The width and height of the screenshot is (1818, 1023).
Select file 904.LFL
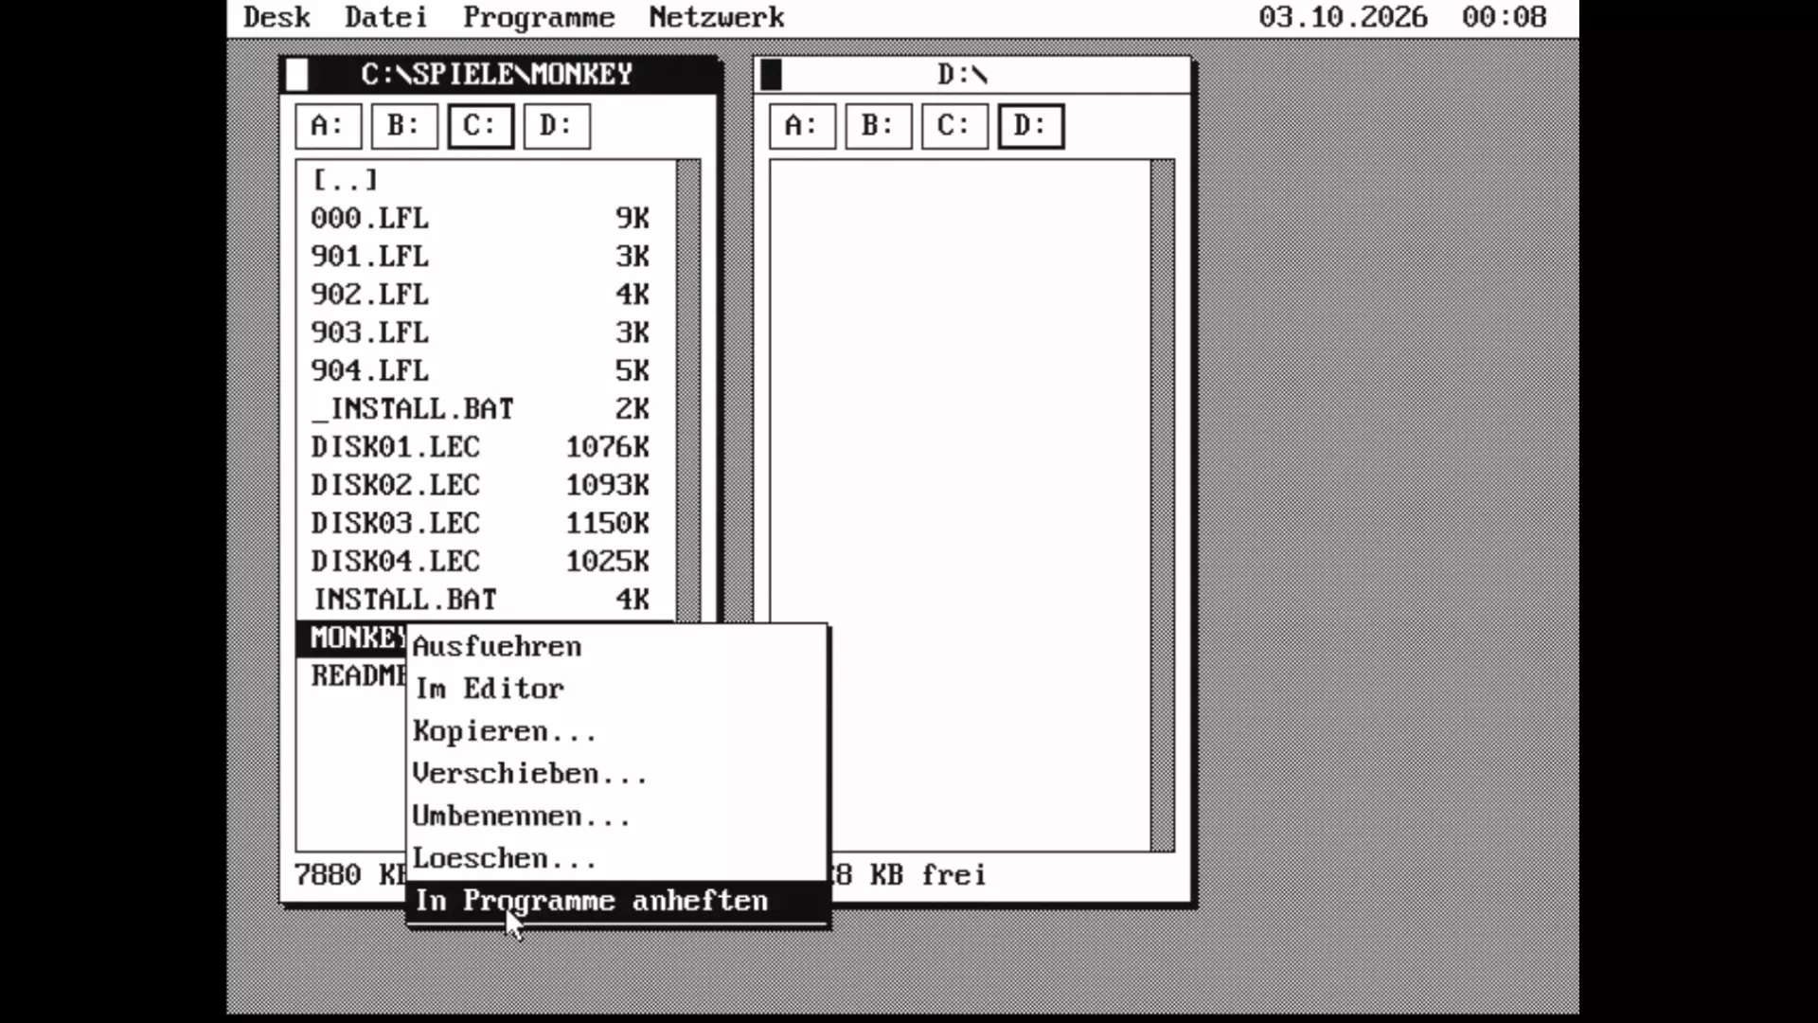(486, 370)
